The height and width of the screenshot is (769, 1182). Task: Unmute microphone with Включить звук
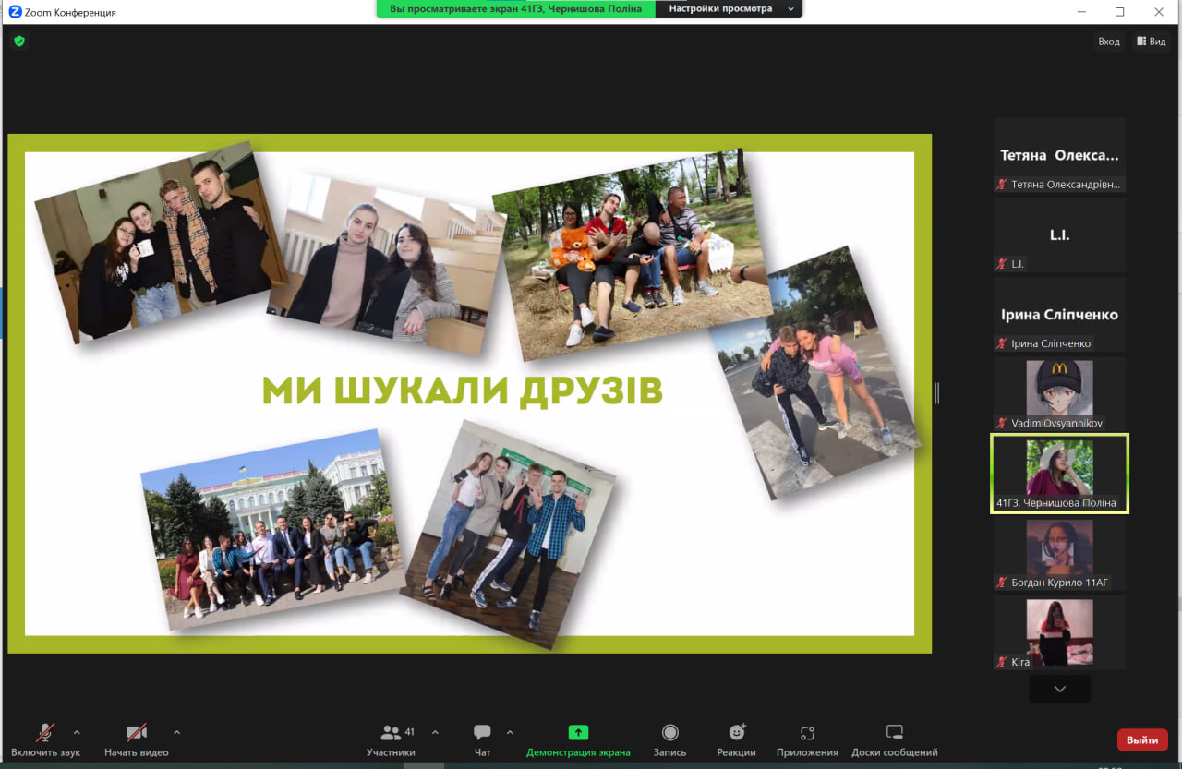point(45,739)
